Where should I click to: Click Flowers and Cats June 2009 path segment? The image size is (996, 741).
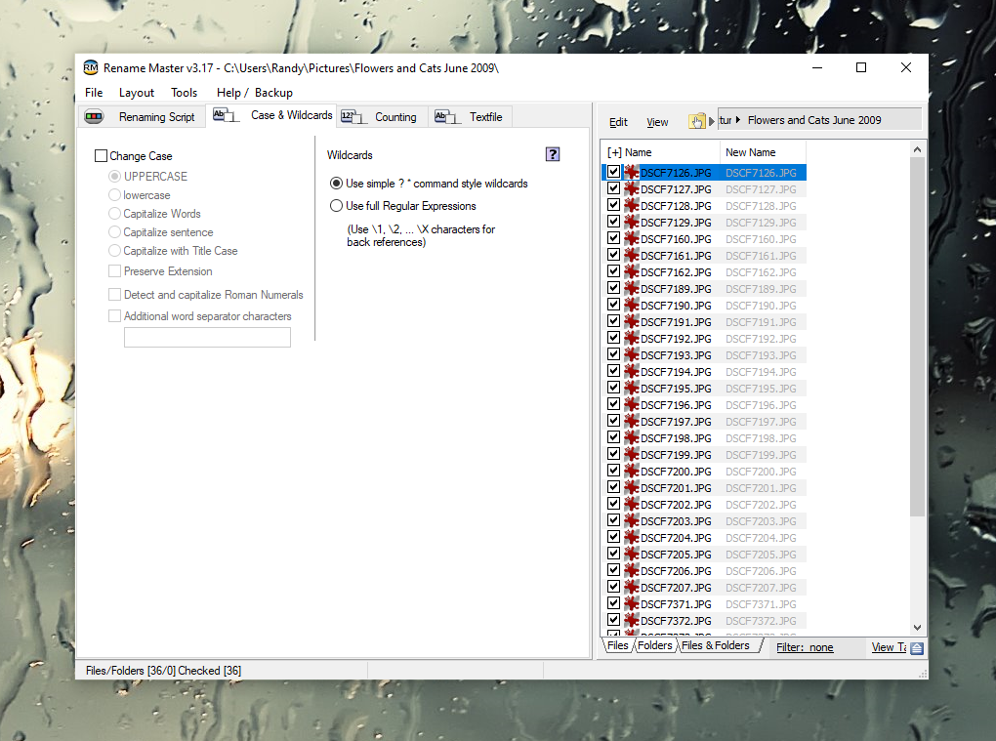(x=814, y=120)
